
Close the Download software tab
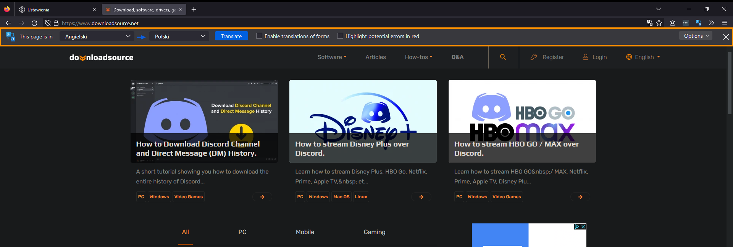point(180,10)
